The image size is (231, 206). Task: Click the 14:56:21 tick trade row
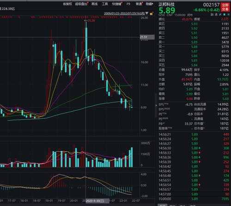pyautogui.click(x=194, y=134)
